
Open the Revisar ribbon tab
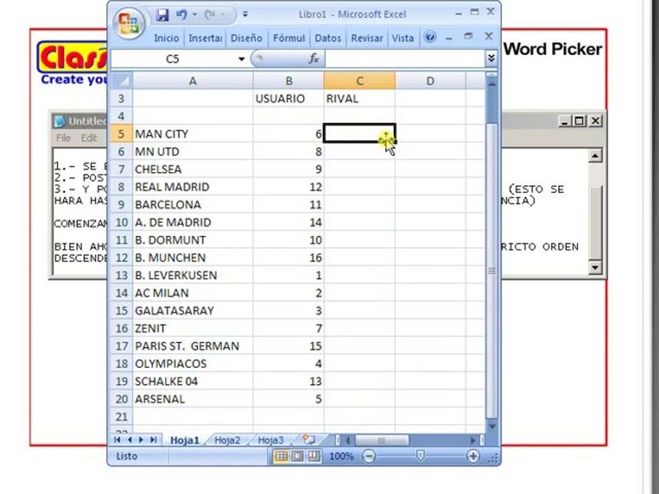point(367,38)
